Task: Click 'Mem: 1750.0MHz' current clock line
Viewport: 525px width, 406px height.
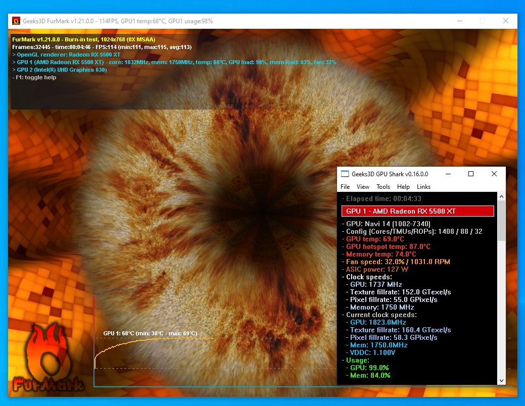Action: tap(376, 345)
